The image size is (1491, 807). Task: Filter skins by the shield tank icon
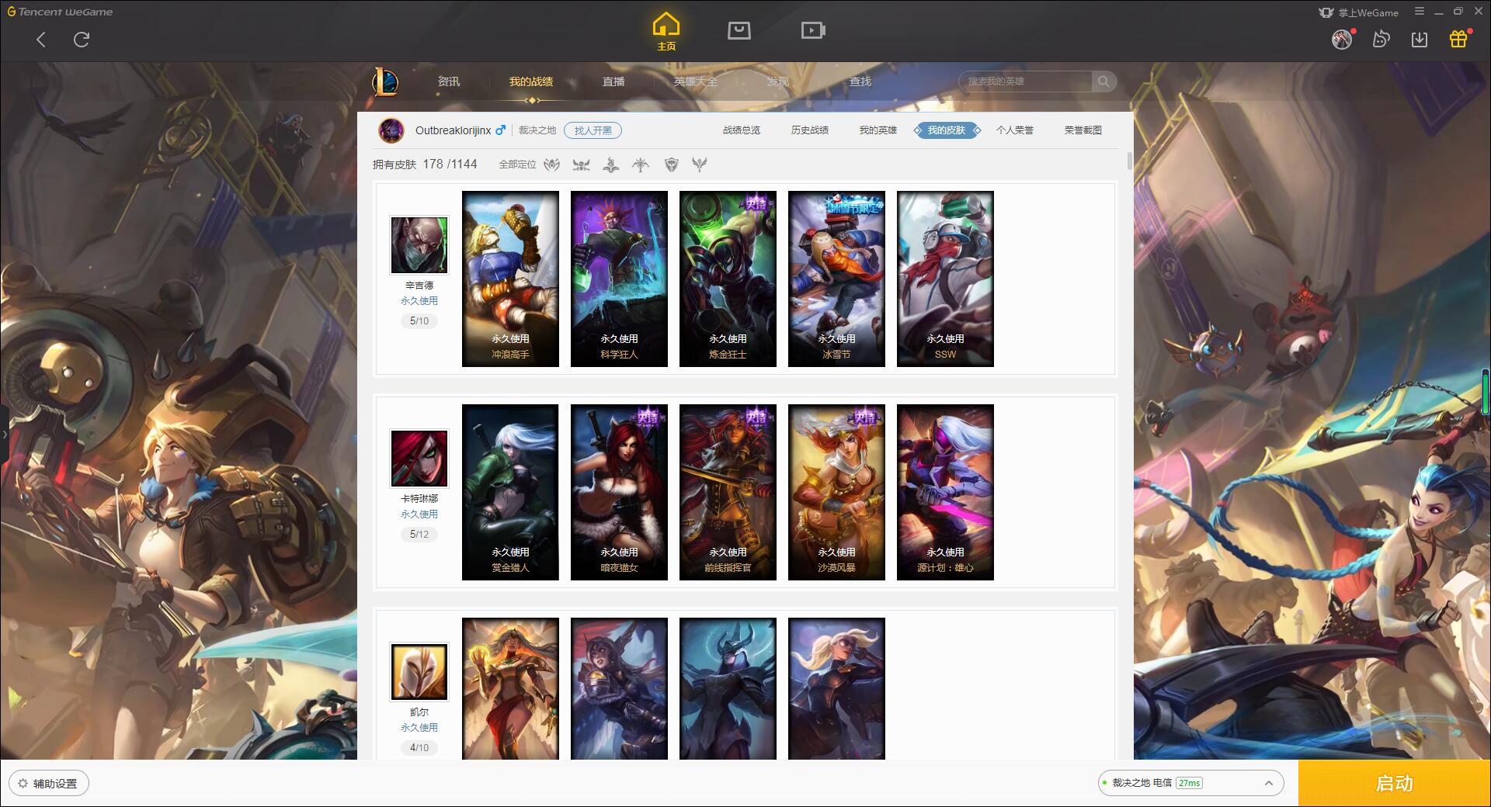coord(671,165)
